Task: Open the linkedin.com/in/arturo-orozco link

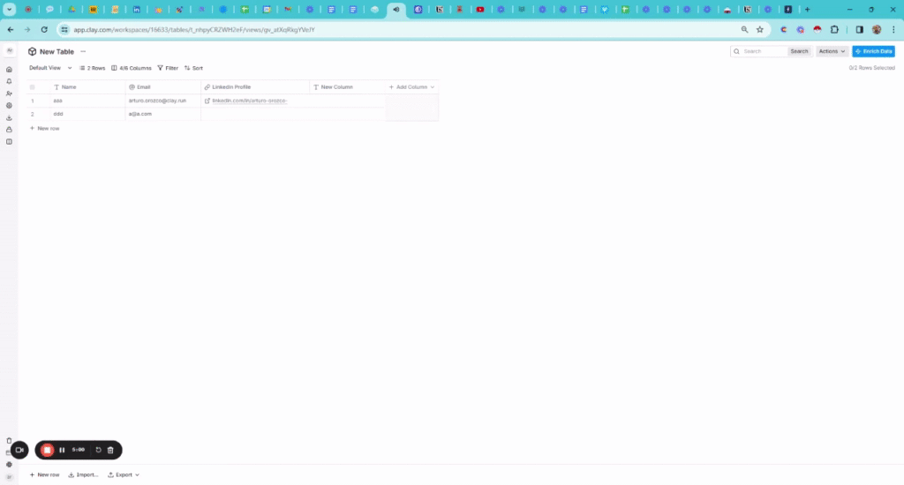Action: click(x=249, y=101)
